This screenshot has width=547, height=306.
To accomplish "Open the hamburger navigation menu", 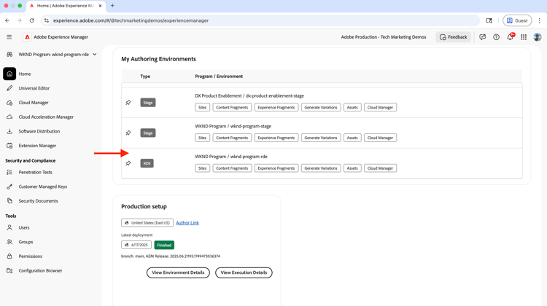I will pos(9,37).
